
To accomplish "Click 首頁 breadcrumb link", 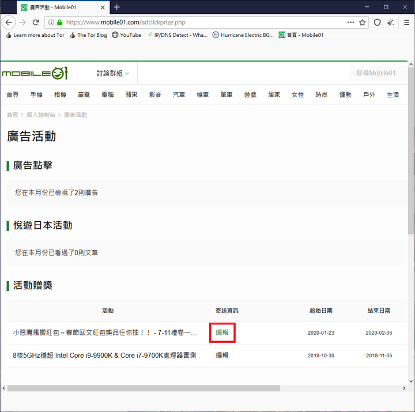I will point(12,115).
